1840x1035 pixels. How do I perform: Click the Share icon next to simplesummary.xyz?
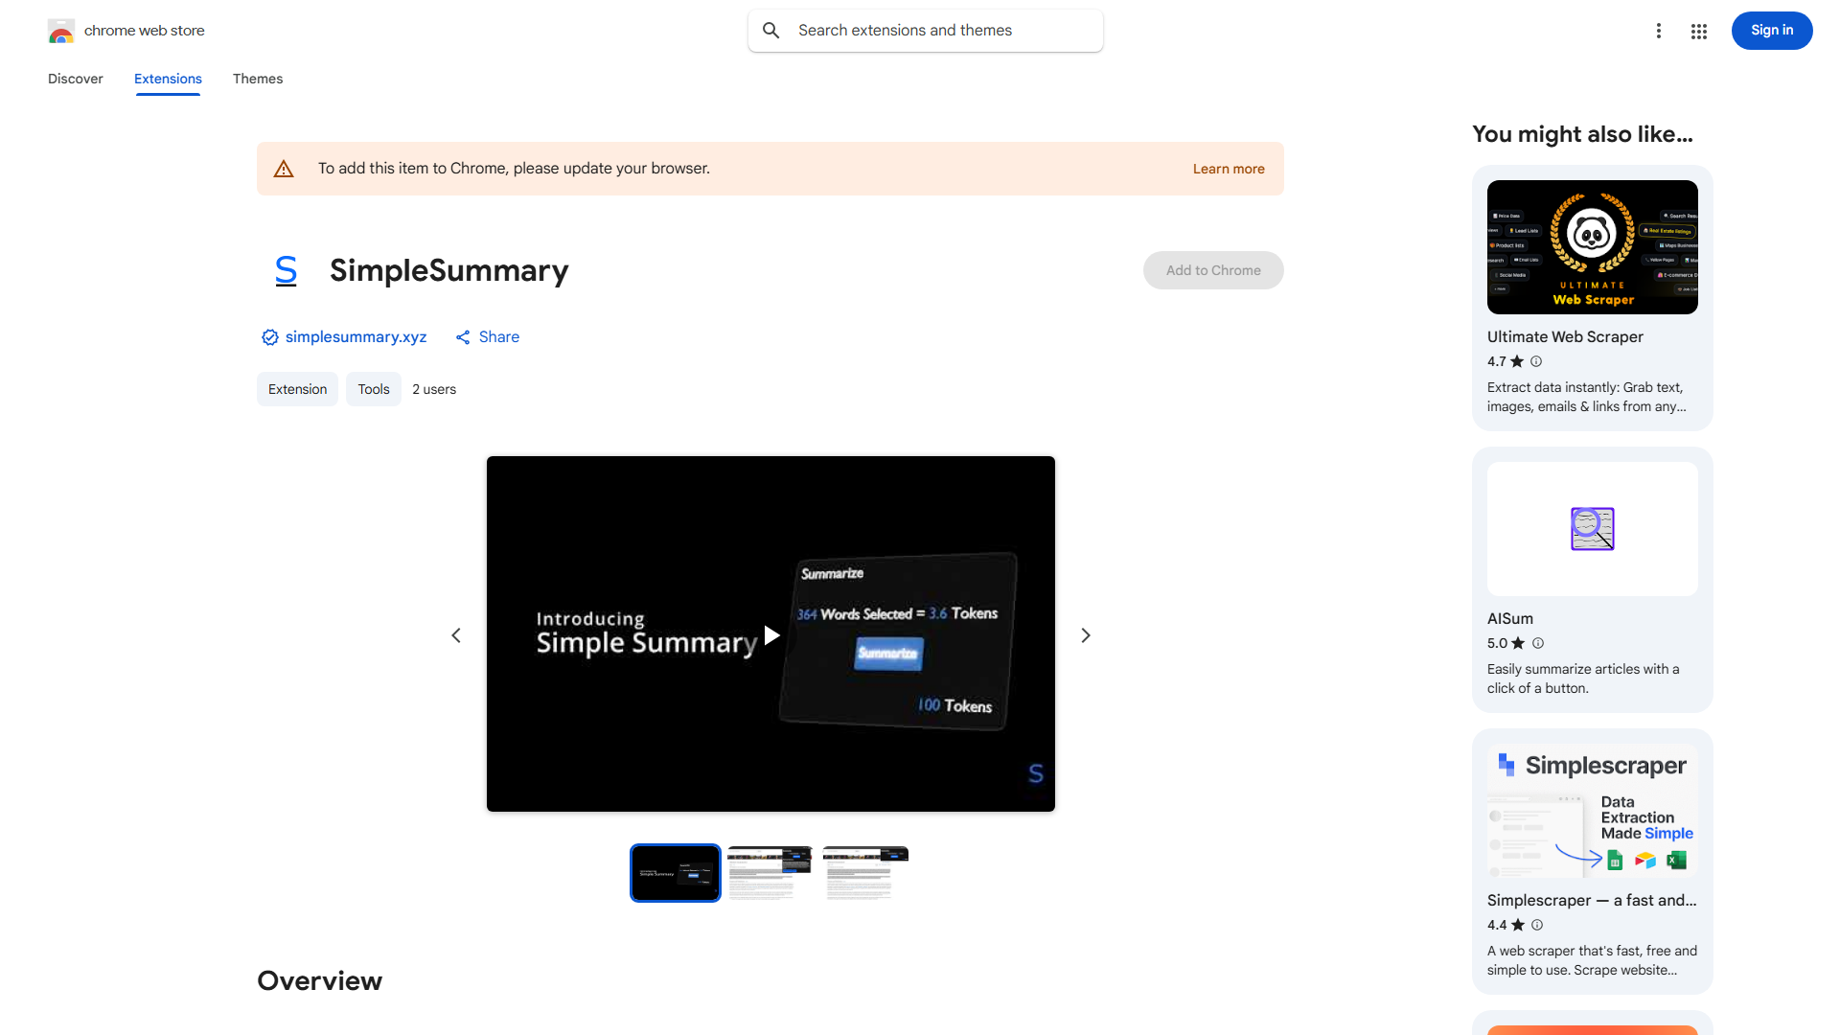pos(463,337)
